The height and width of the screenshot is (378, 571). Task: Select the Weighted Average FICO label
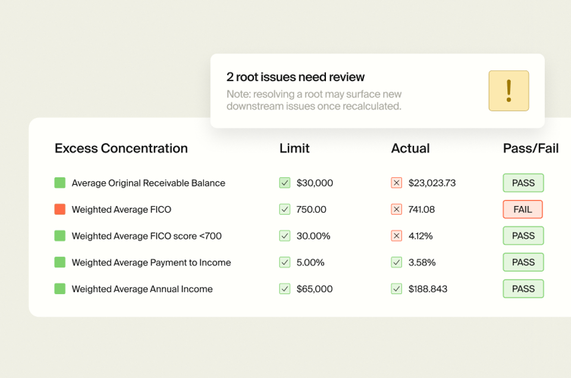(121, 209)
